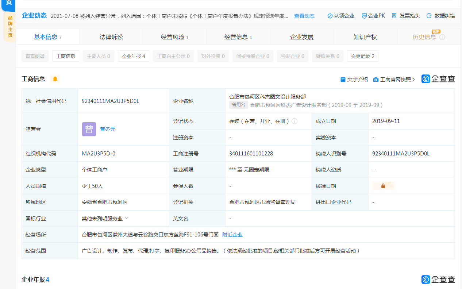Open 曾冬元 operator profile link
The image size is (462, 289).
[108, 129]
